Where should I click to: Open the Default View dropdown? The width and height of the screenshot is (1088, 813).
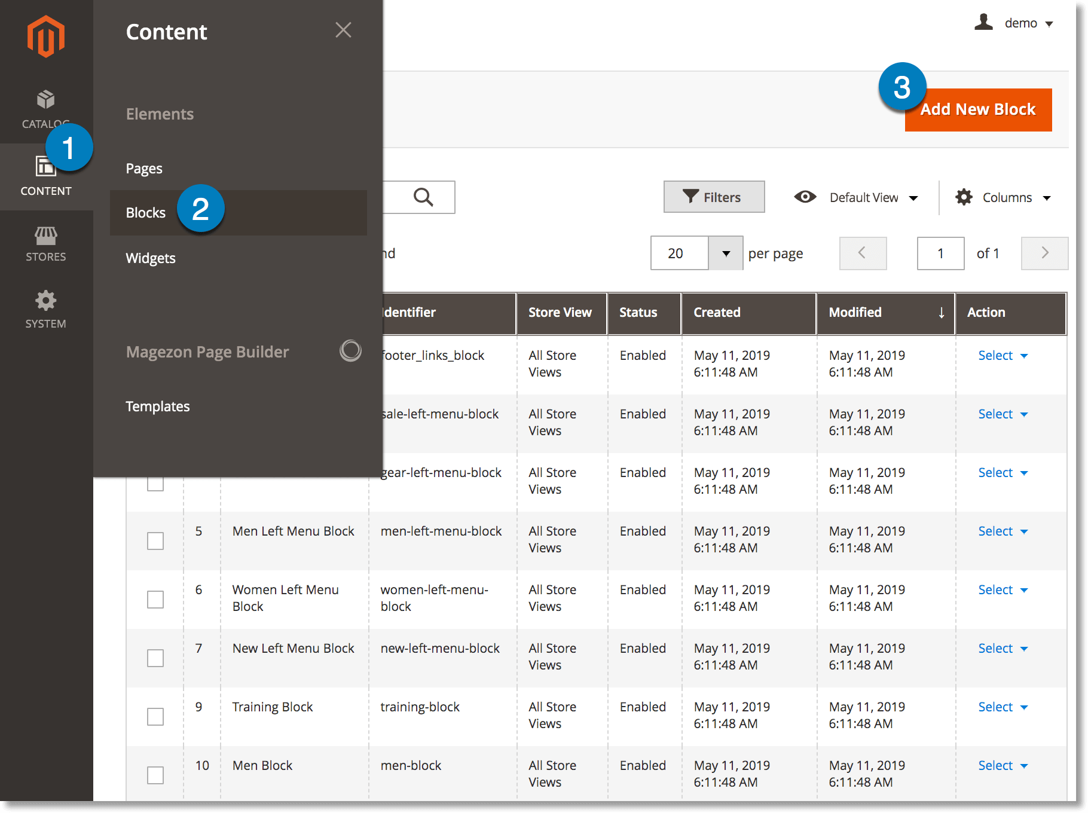(x=863, y=197)
